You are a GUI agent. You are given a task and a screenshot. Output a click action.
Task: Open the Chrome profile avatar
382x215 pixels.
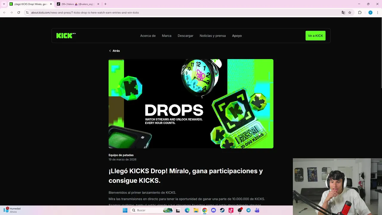click(370, 13)
